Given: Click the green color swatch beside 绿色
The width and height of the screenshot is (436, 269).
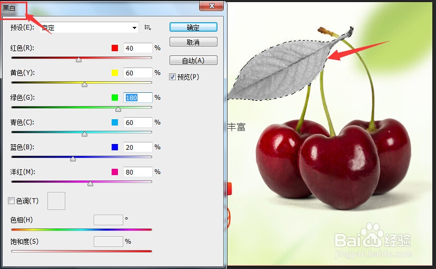Looking at the screenshot, I should point(115,98).
